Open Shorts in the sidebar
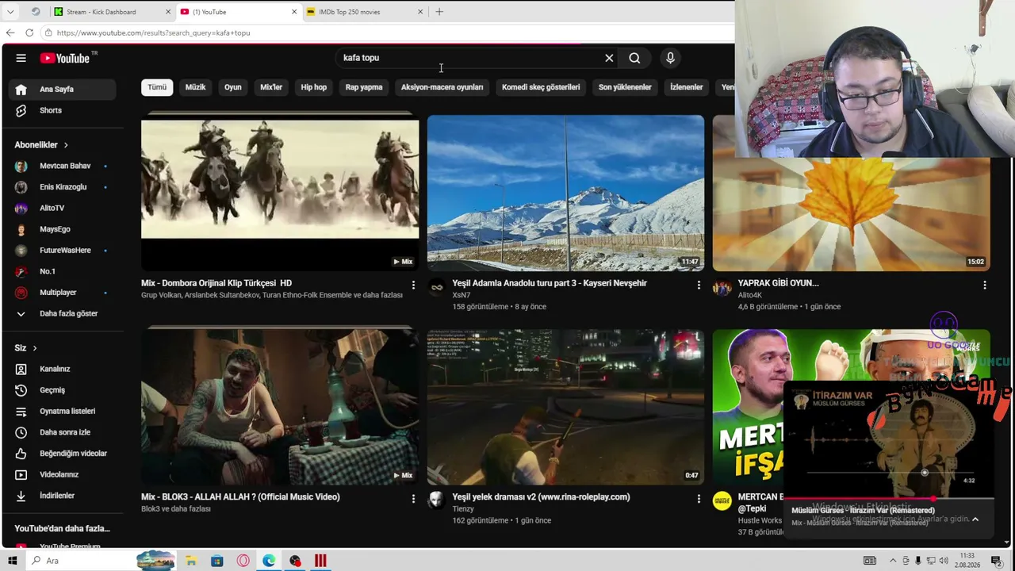The height and width of the screenshot is (571, 1015). coord(62,110)
